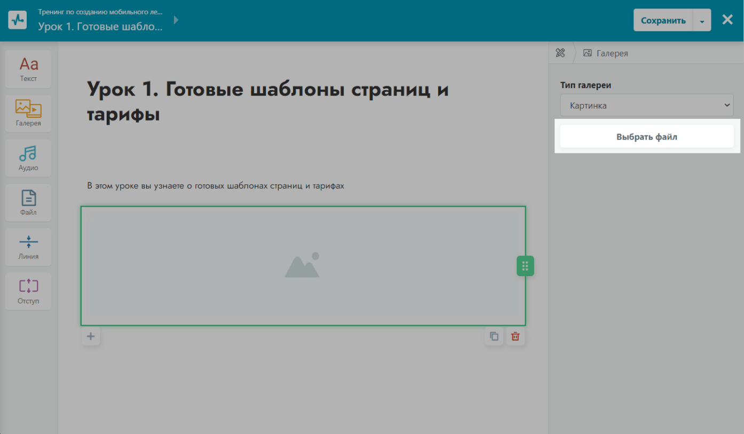The height and width of the screenshot is (434, 744).
Task: Click the app logo in top-left corner
Action: [x=17, y=20]
